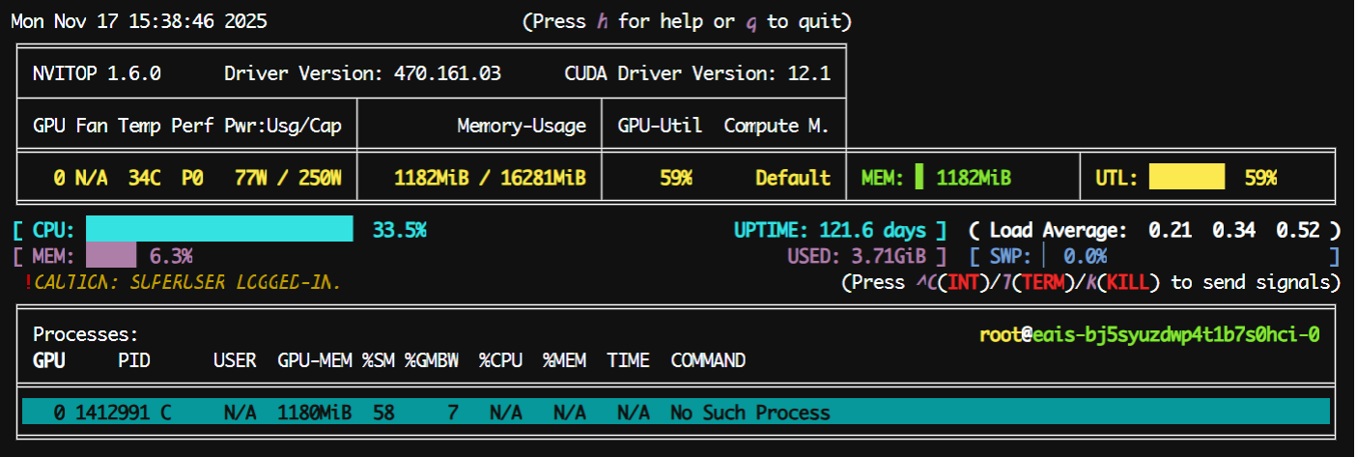Click the green GPU MEM bar
The width and height of the screenshot is (1357, 457).
point(919,177)
